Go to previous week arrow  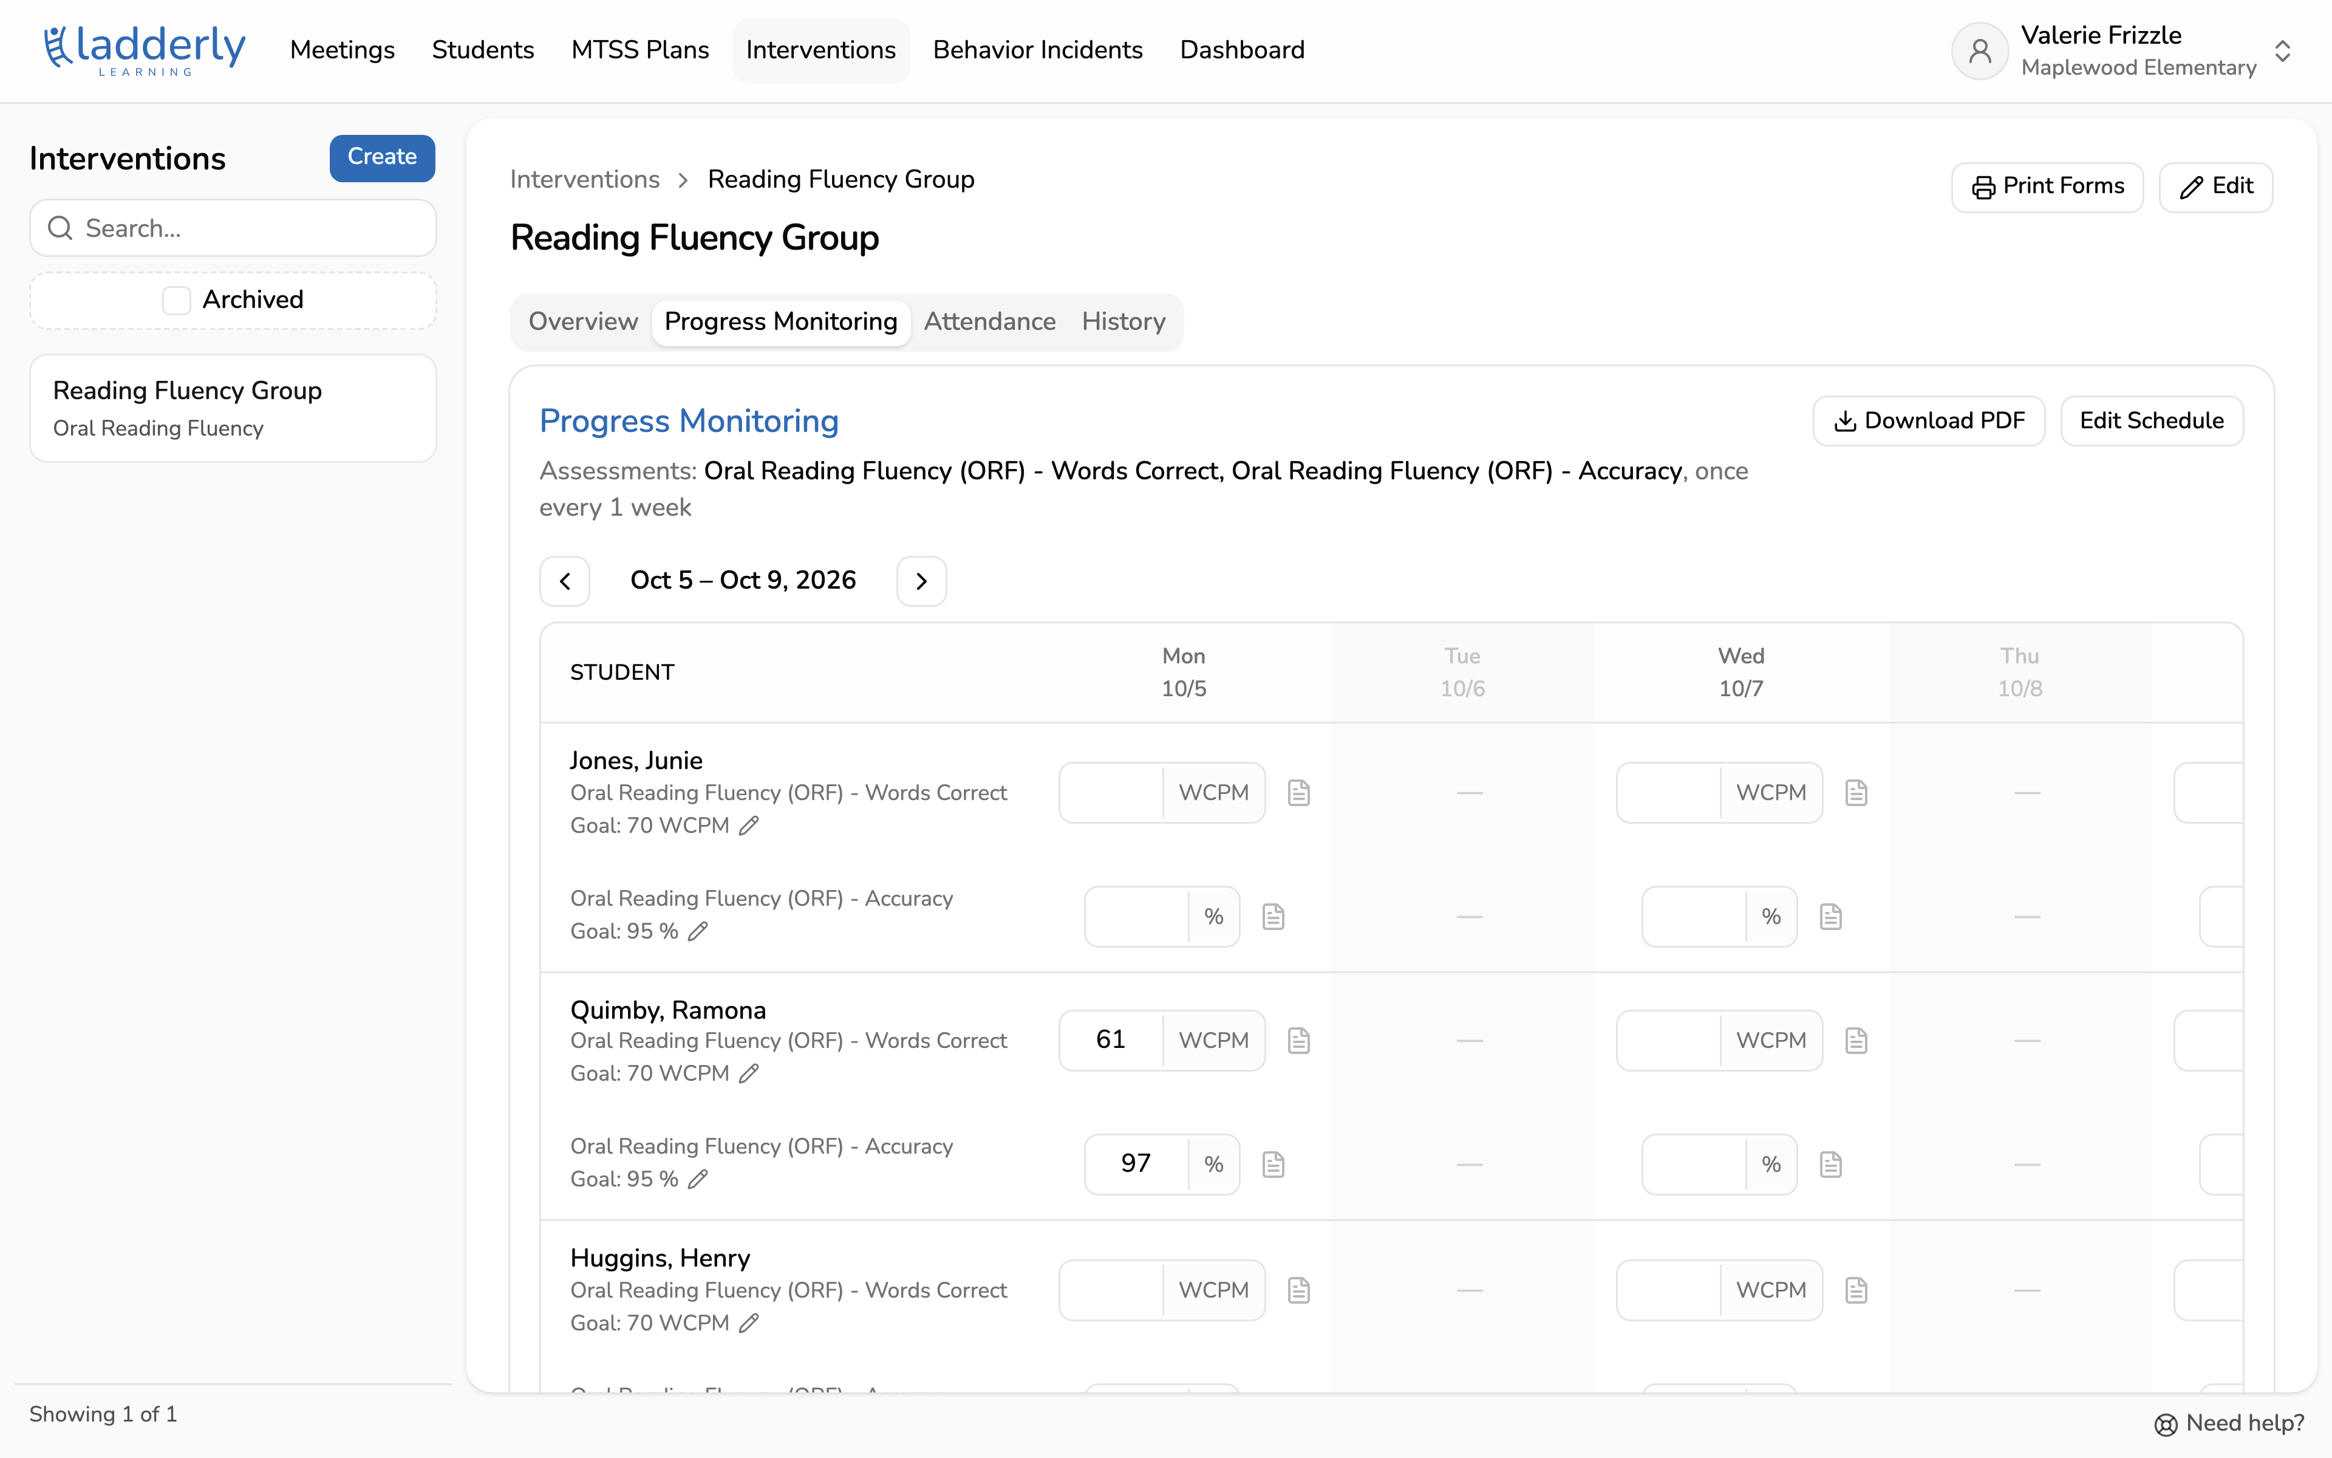point(565,581)
